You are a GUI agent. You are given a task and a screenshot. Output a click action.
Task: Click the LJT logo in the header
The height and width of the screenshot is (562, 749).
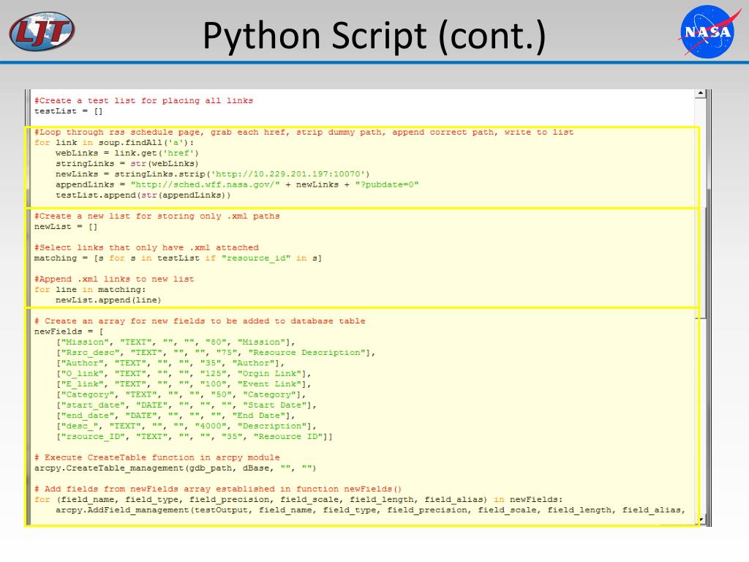[x=42, y=31]
